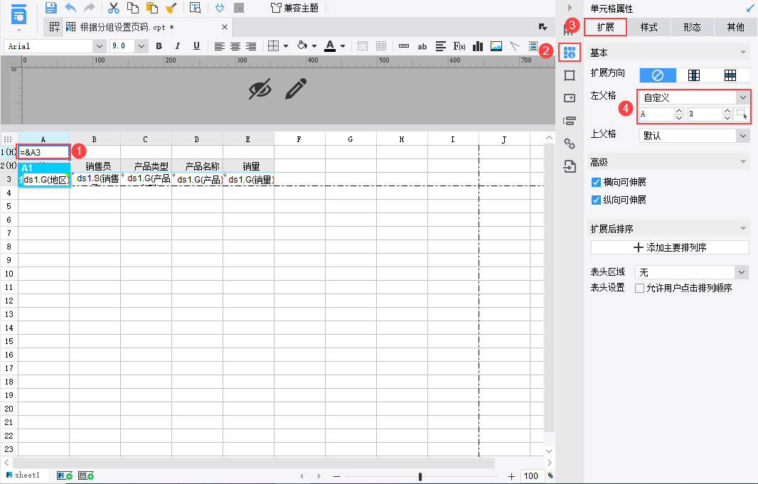
Task: Select no-expansion direction option
Action: coord(658,75)
